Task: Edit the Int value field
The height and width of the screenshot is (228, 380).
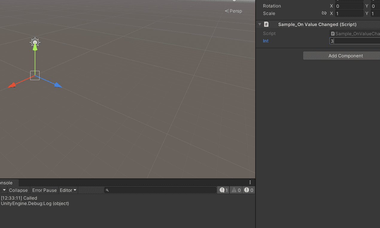Action: pos(355,41)
